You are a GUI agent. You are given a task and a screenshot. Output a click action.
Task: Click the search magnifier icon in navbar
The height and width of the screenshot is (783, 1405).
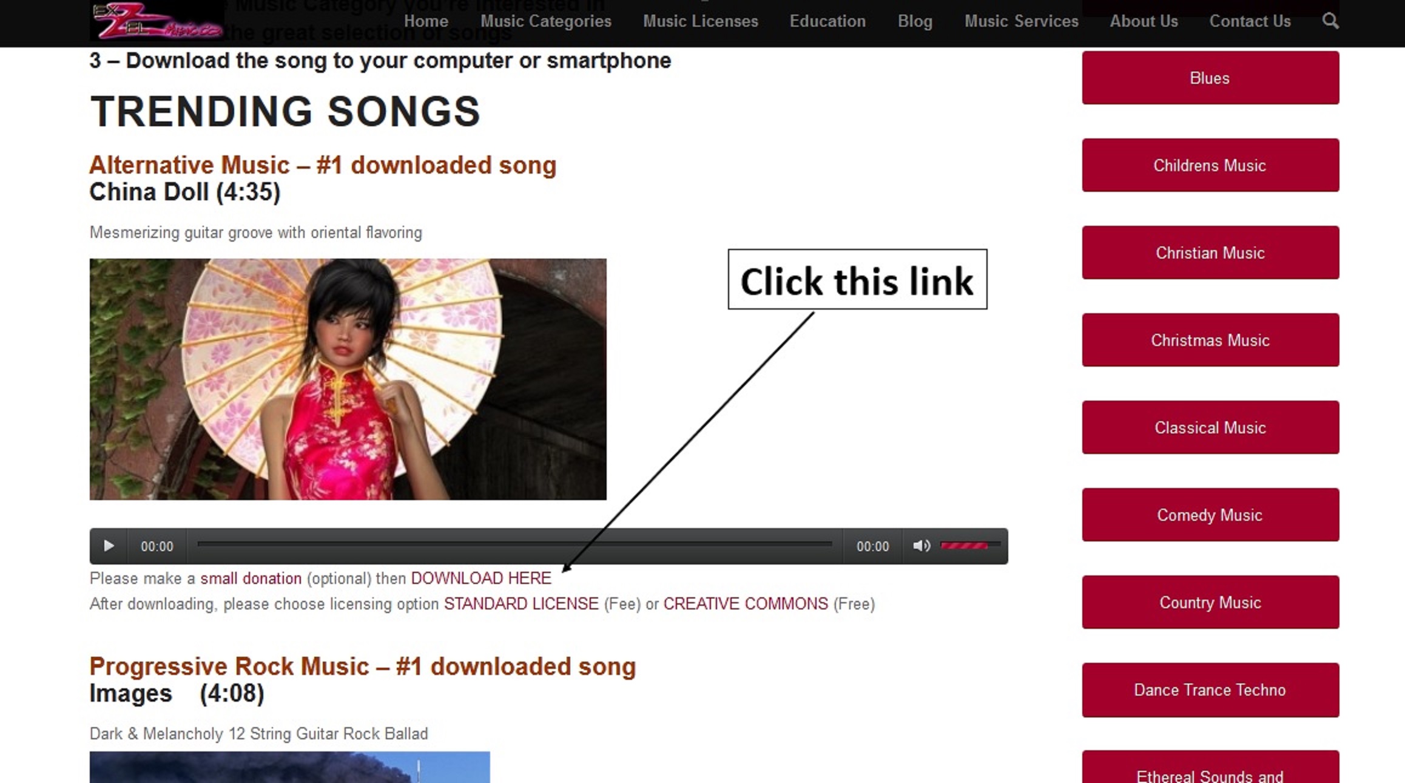click(x=1330, y=21)
